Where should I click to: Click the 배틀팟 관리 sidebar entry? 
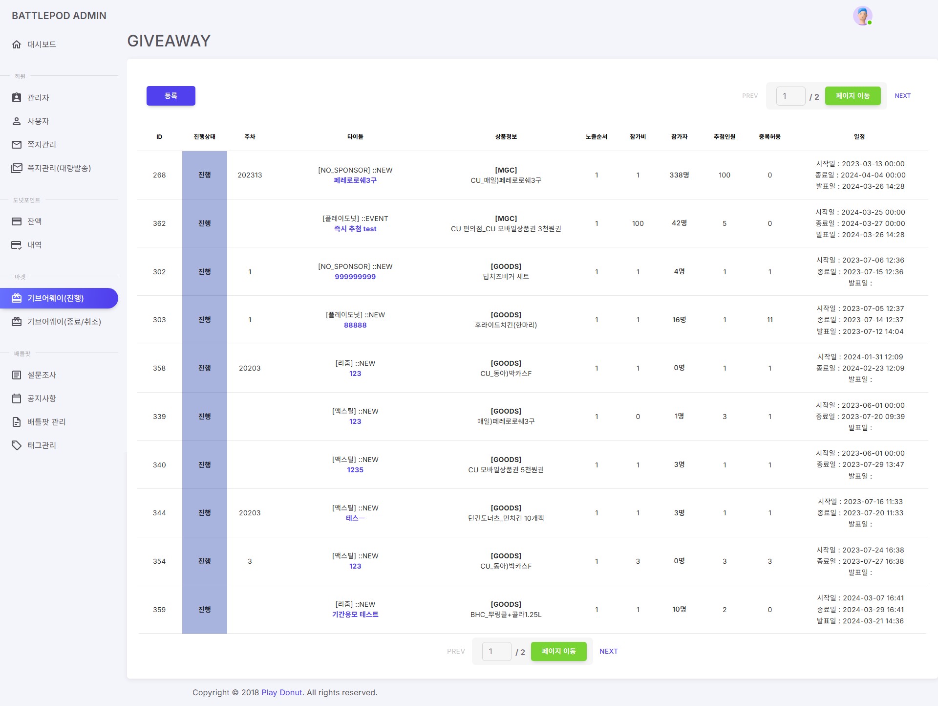pos(47,421)
